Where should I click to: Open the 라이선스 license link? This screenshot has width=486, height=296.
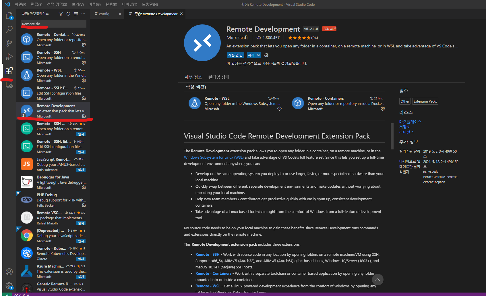(406, 132)
